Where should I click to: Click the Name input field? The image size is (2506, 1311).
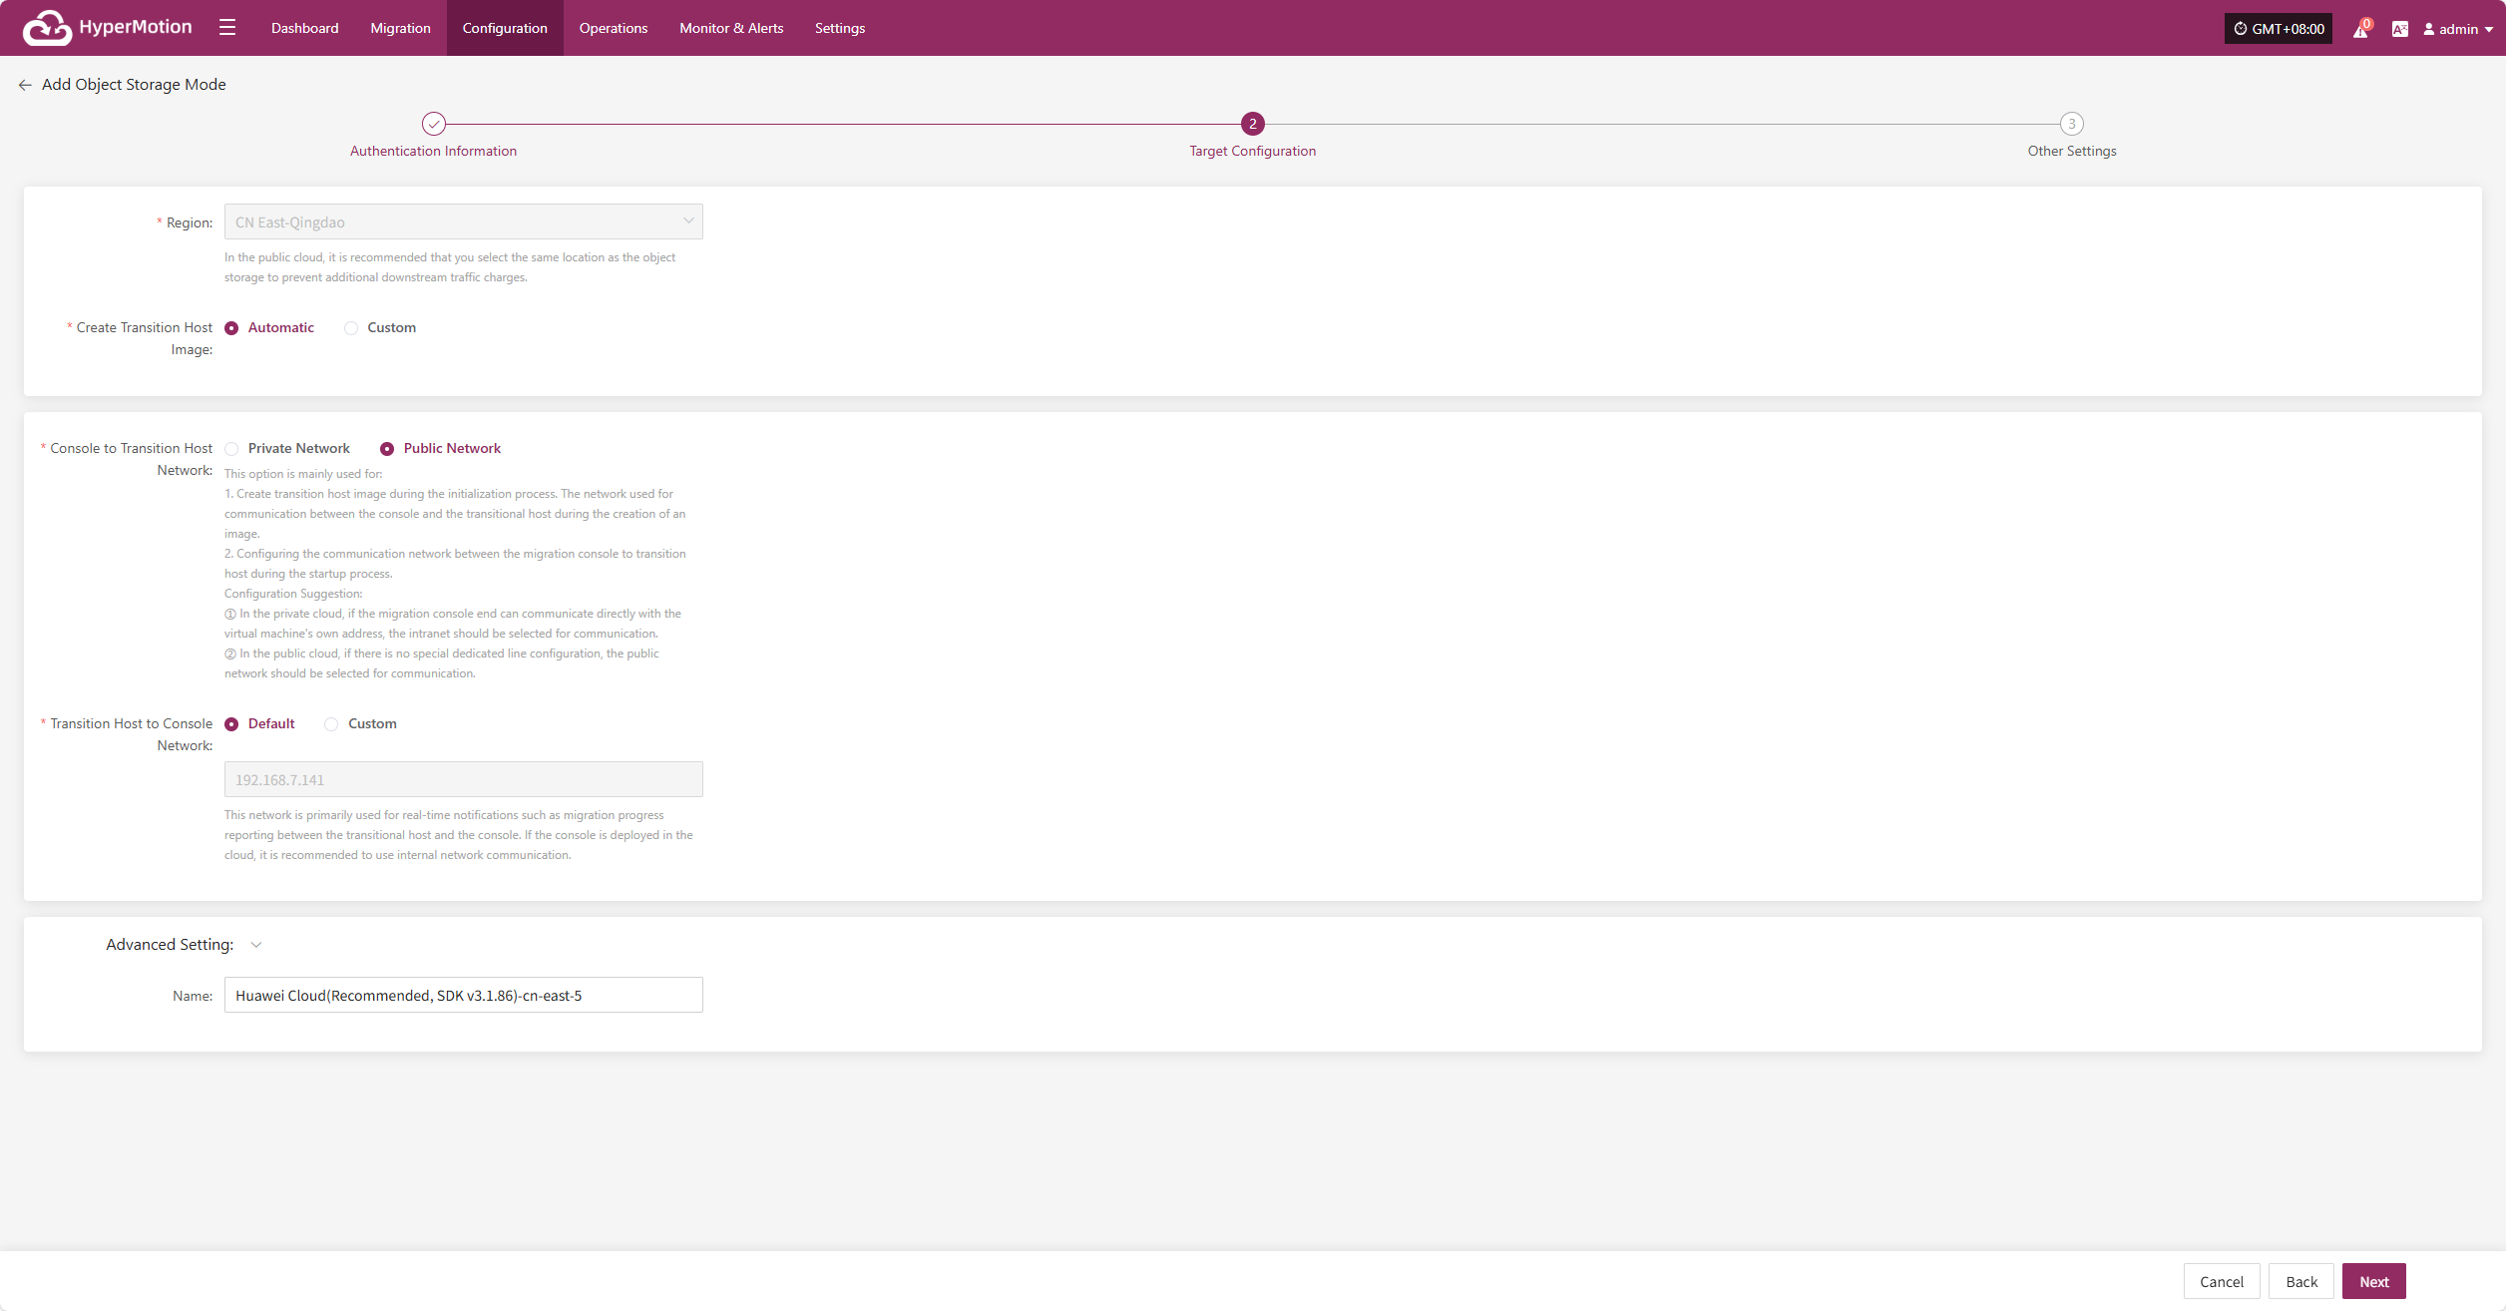click(464, 995)
